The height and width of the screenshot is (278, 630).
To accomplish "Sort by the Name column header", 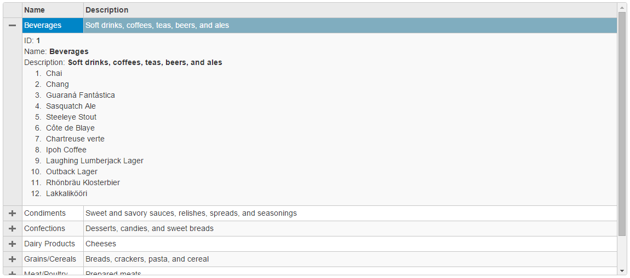I will click(53, 10).
